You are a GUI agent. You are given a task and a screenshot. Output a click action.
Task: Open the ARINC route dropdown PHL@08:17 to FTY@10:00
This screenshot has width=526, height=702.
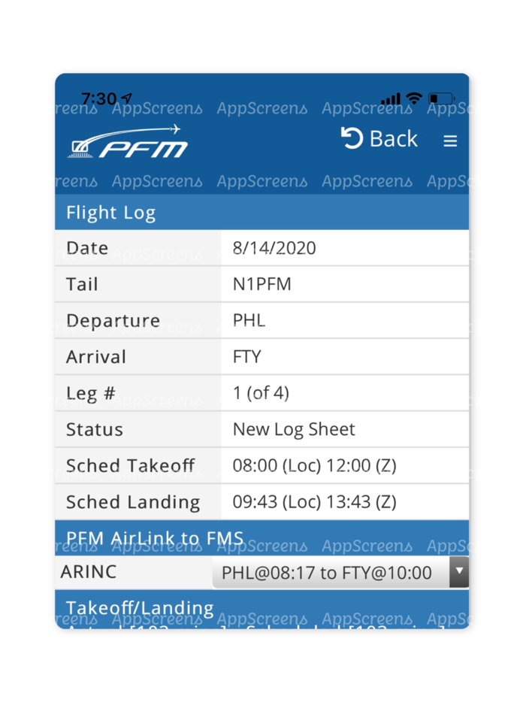coord(331,572)
